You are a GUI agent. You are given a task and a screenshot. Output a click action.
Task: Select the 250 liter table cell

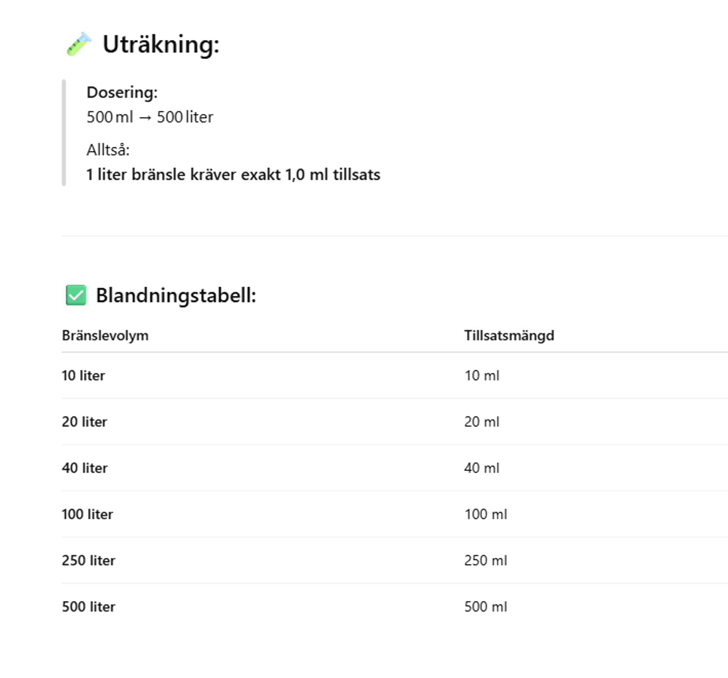point(88,560)
